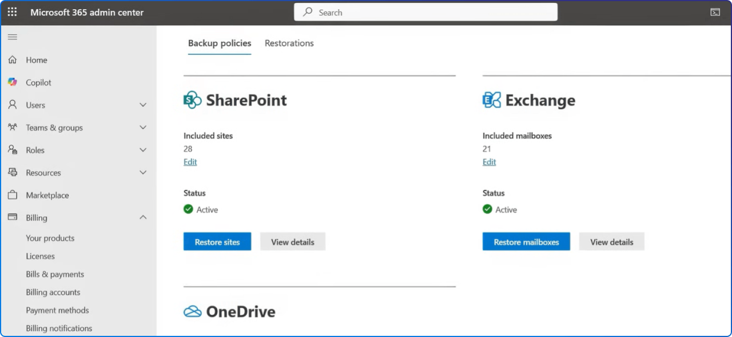This screenshot has width=732, height=337.
Task: Click the Billing icon in the sidebar
Action: tap(11, 217)
